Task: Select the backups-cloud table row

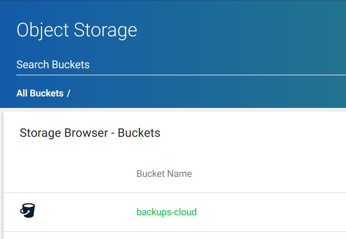Action: pos(175,212)
